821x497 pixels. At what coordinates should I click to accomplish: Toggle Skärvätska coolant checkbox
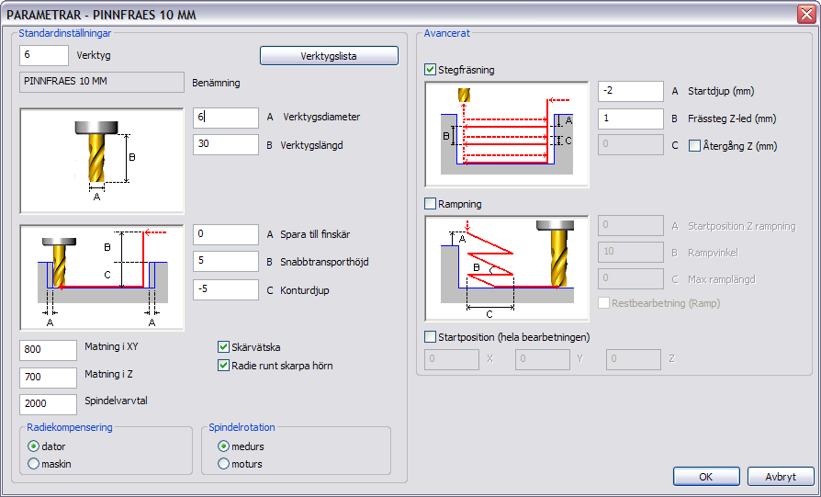tap(223, 346)
